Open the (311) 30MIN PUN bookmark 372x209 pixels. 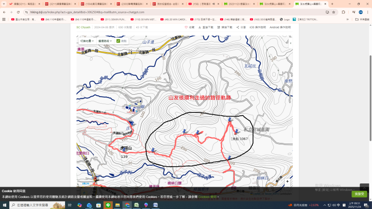click(113, 20)
